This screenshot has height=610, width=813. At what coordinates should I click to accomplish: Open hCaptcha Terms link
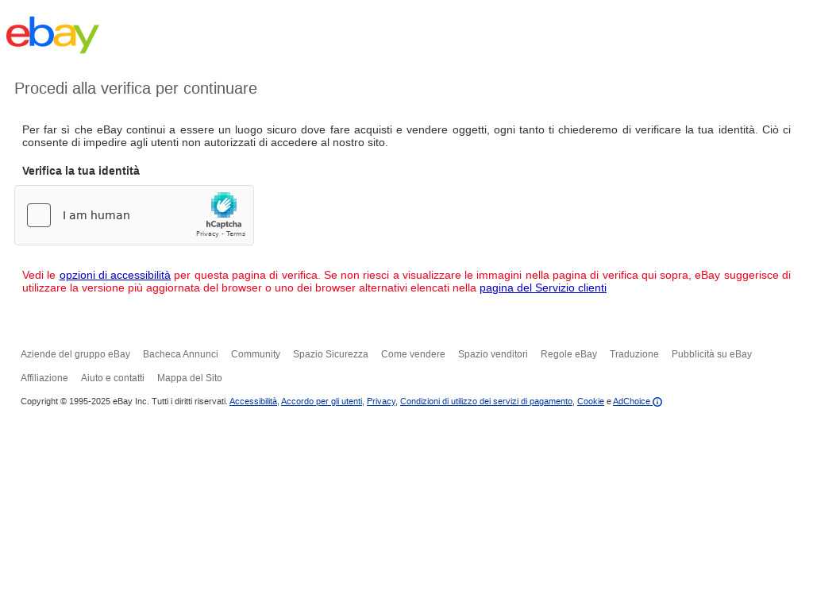[235, 234]
